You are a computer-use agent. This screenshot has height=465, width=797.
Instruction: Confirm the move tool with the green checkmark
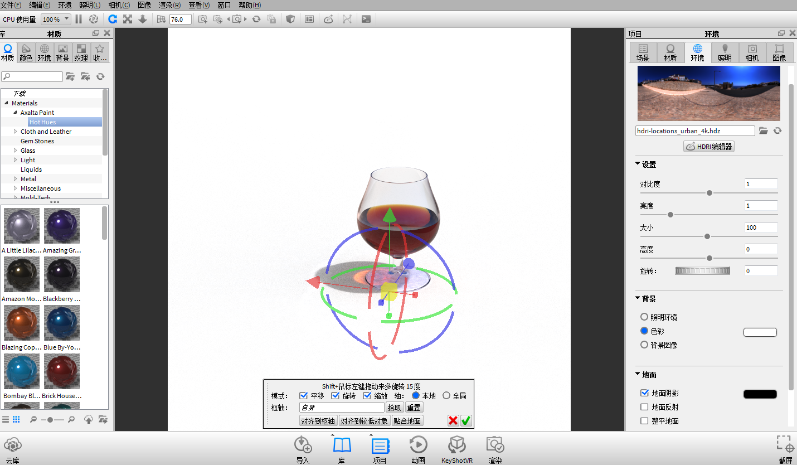[466, 421]
